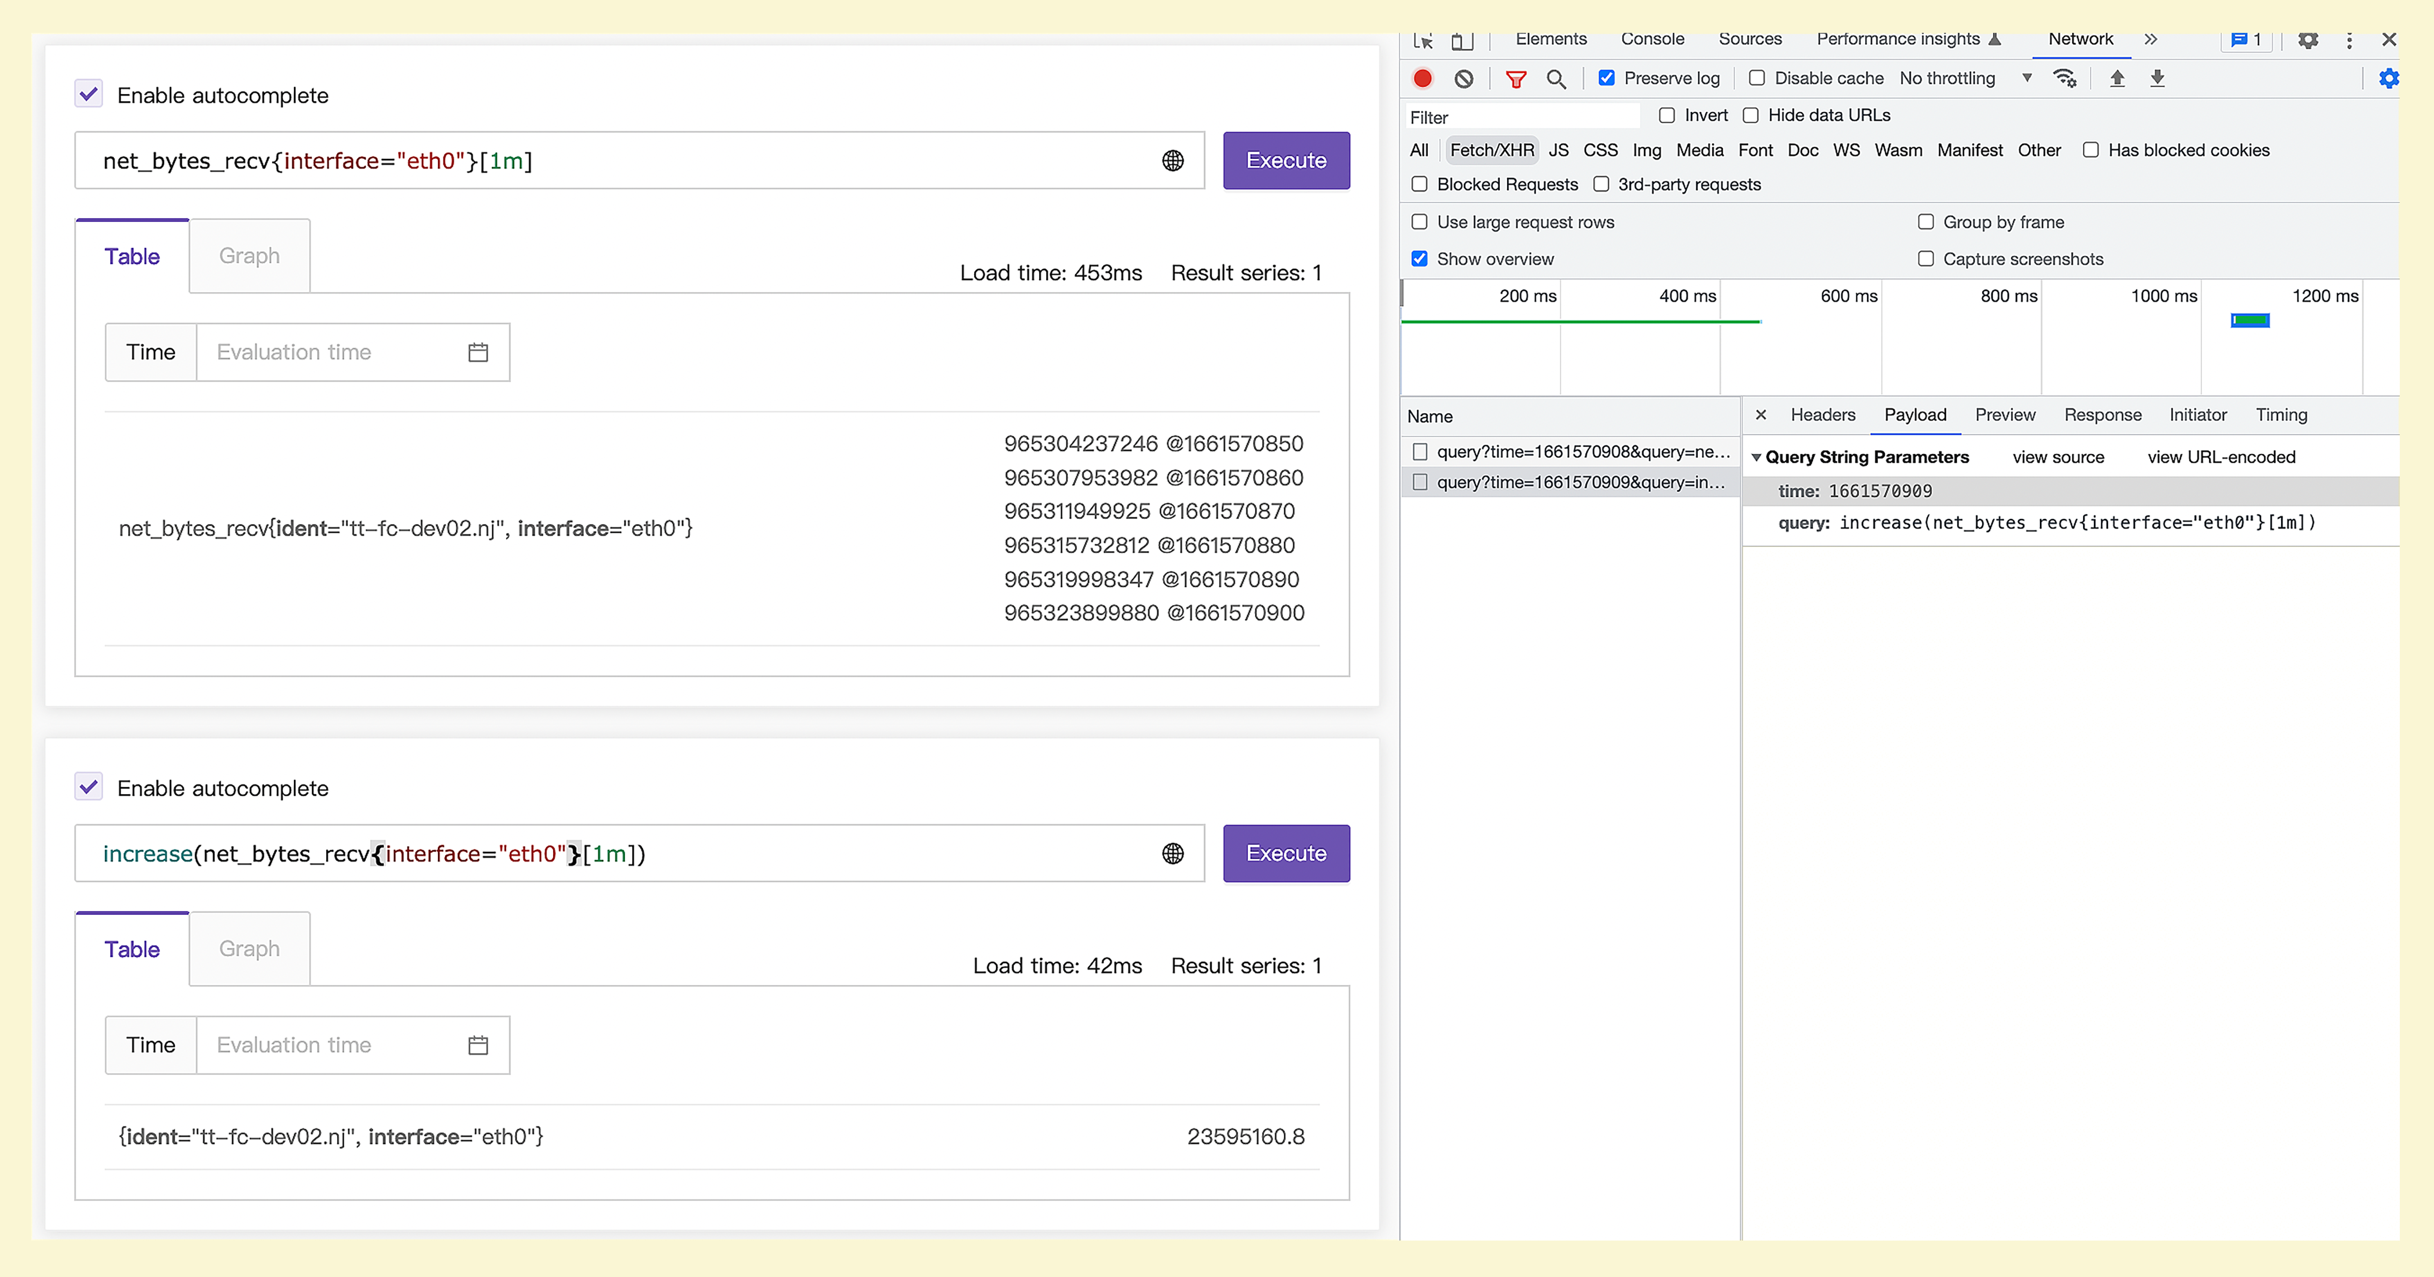Close the DevTools panel

point(2389,40)
